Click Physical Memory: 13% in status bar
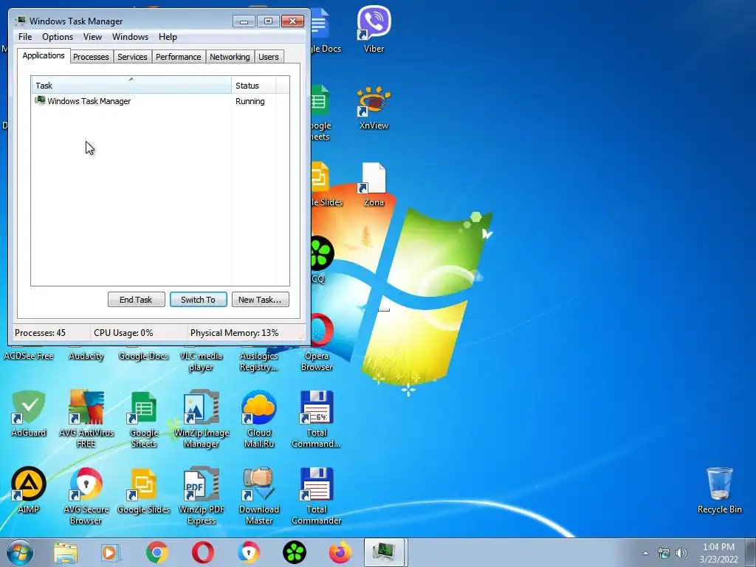This screenshot has height=567, width=756. (x=234, y=333)
